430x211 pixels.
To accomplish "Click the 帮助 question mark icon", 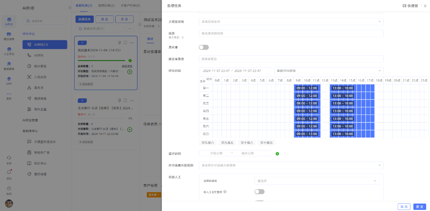I will tap(9, 188).
